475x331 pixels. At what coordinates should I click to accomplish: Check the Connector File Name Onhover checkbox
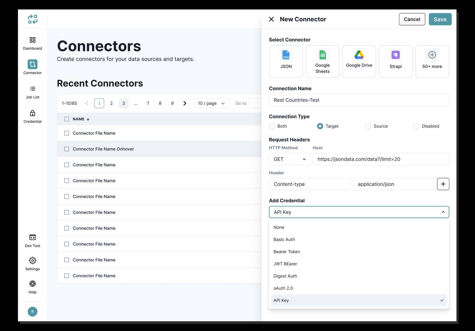point(66,149)
